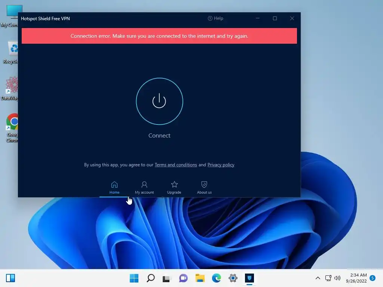Click the connection error red banner
The width and height of the screenshot is (383, 287).
pos(159,36)
